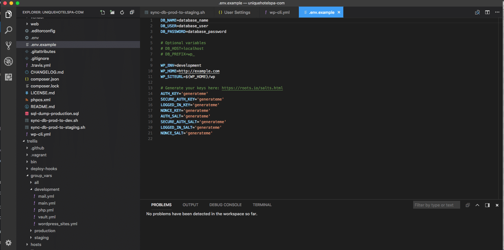Expand the web folder
504x250 pixels.
(78, 24)
